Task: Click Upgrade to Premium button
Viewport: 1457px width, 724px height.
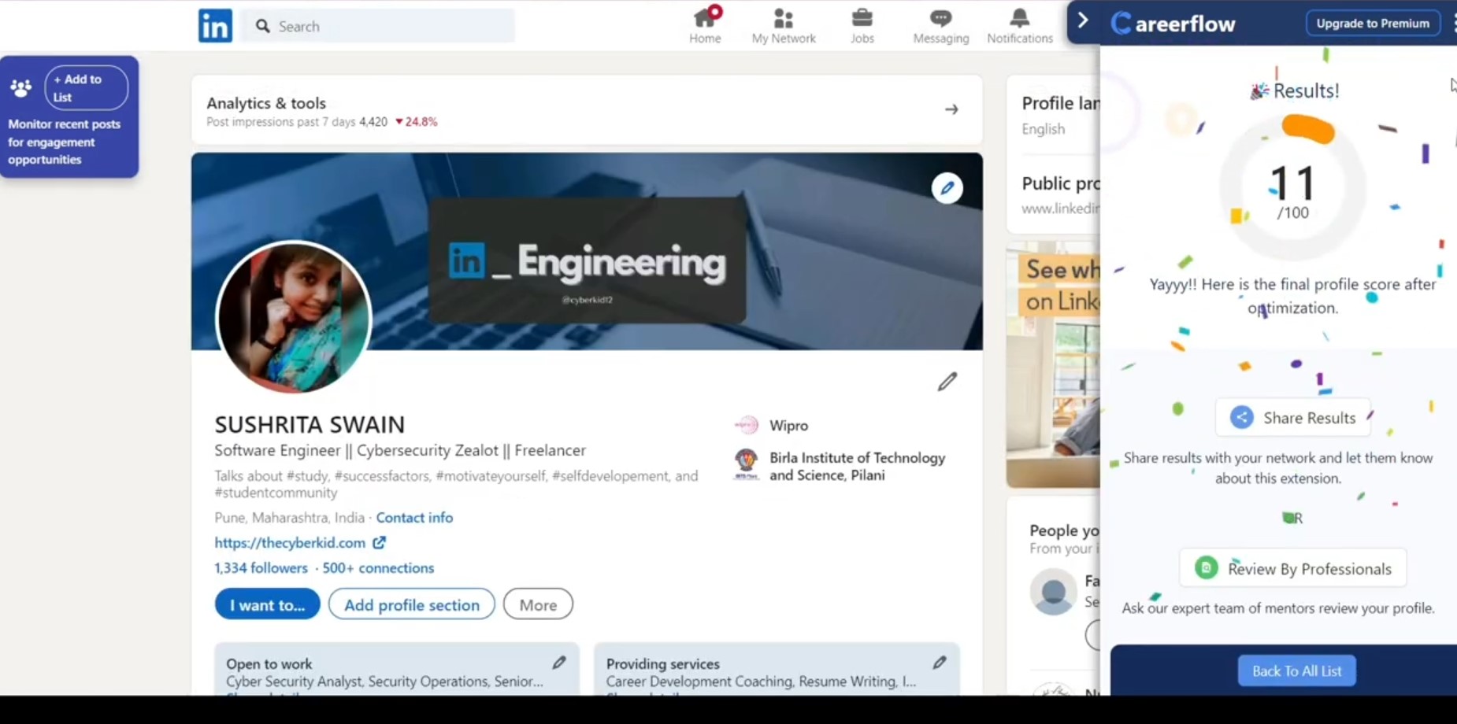Action: pos(1373,24)
